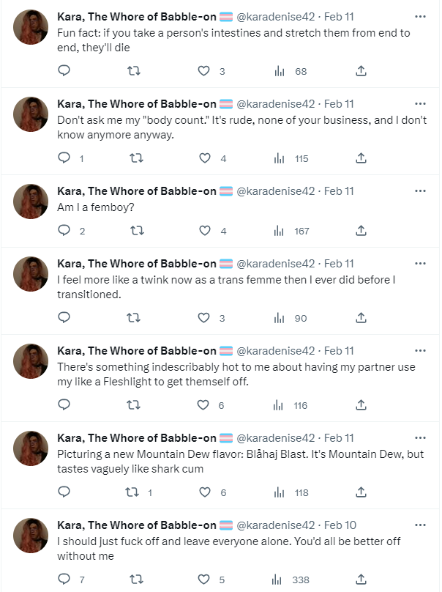Reply to the intestines fun fact tweet

[64, 71]
